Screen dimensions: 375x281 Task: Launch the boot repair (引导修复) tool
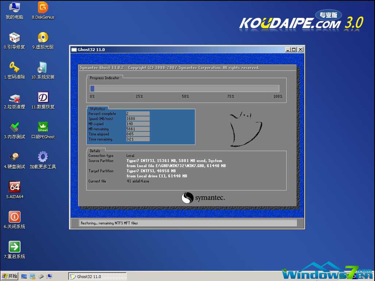(x=14, y=38)
